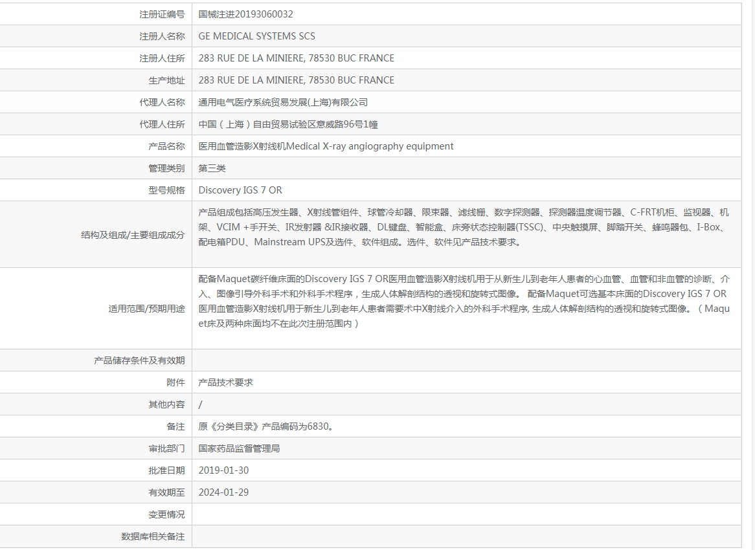Click the 管理类别 label
This screenshot has width=755, height=550.
(166, 168)
